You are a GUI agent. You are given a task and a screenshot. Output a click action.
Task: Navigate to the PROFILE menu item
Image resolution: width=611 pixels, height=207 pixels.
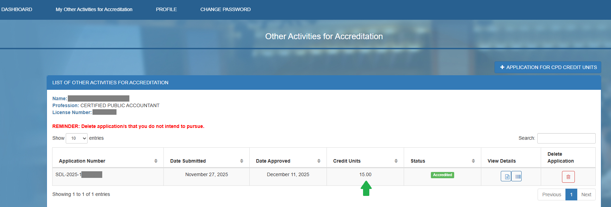(x=166, y=9)
